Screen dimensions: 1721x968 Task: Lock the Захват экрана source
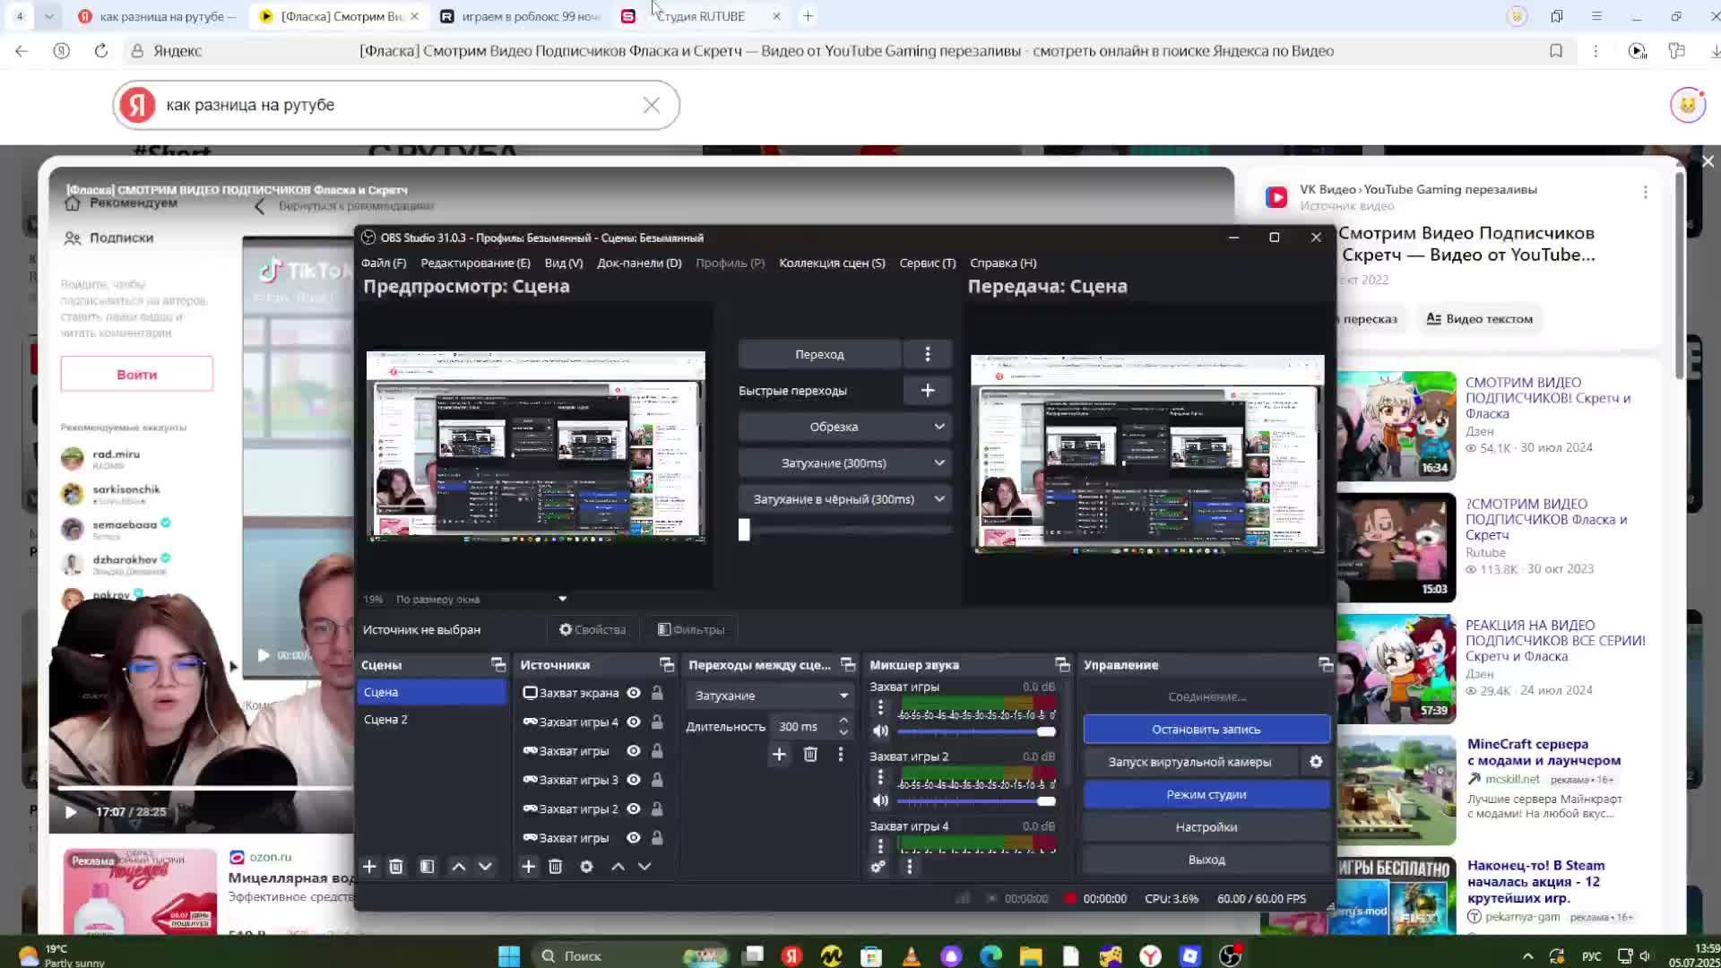[657, 693]
